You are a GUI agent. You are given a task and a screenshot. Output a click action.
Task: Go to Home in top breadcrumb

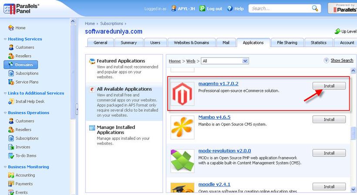pyautogui.click(x=90, y=24)
